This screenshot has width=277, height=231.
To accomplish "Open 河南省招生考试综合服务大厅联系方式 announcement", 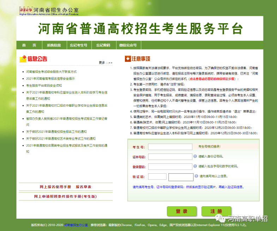I will click(52, 72).
